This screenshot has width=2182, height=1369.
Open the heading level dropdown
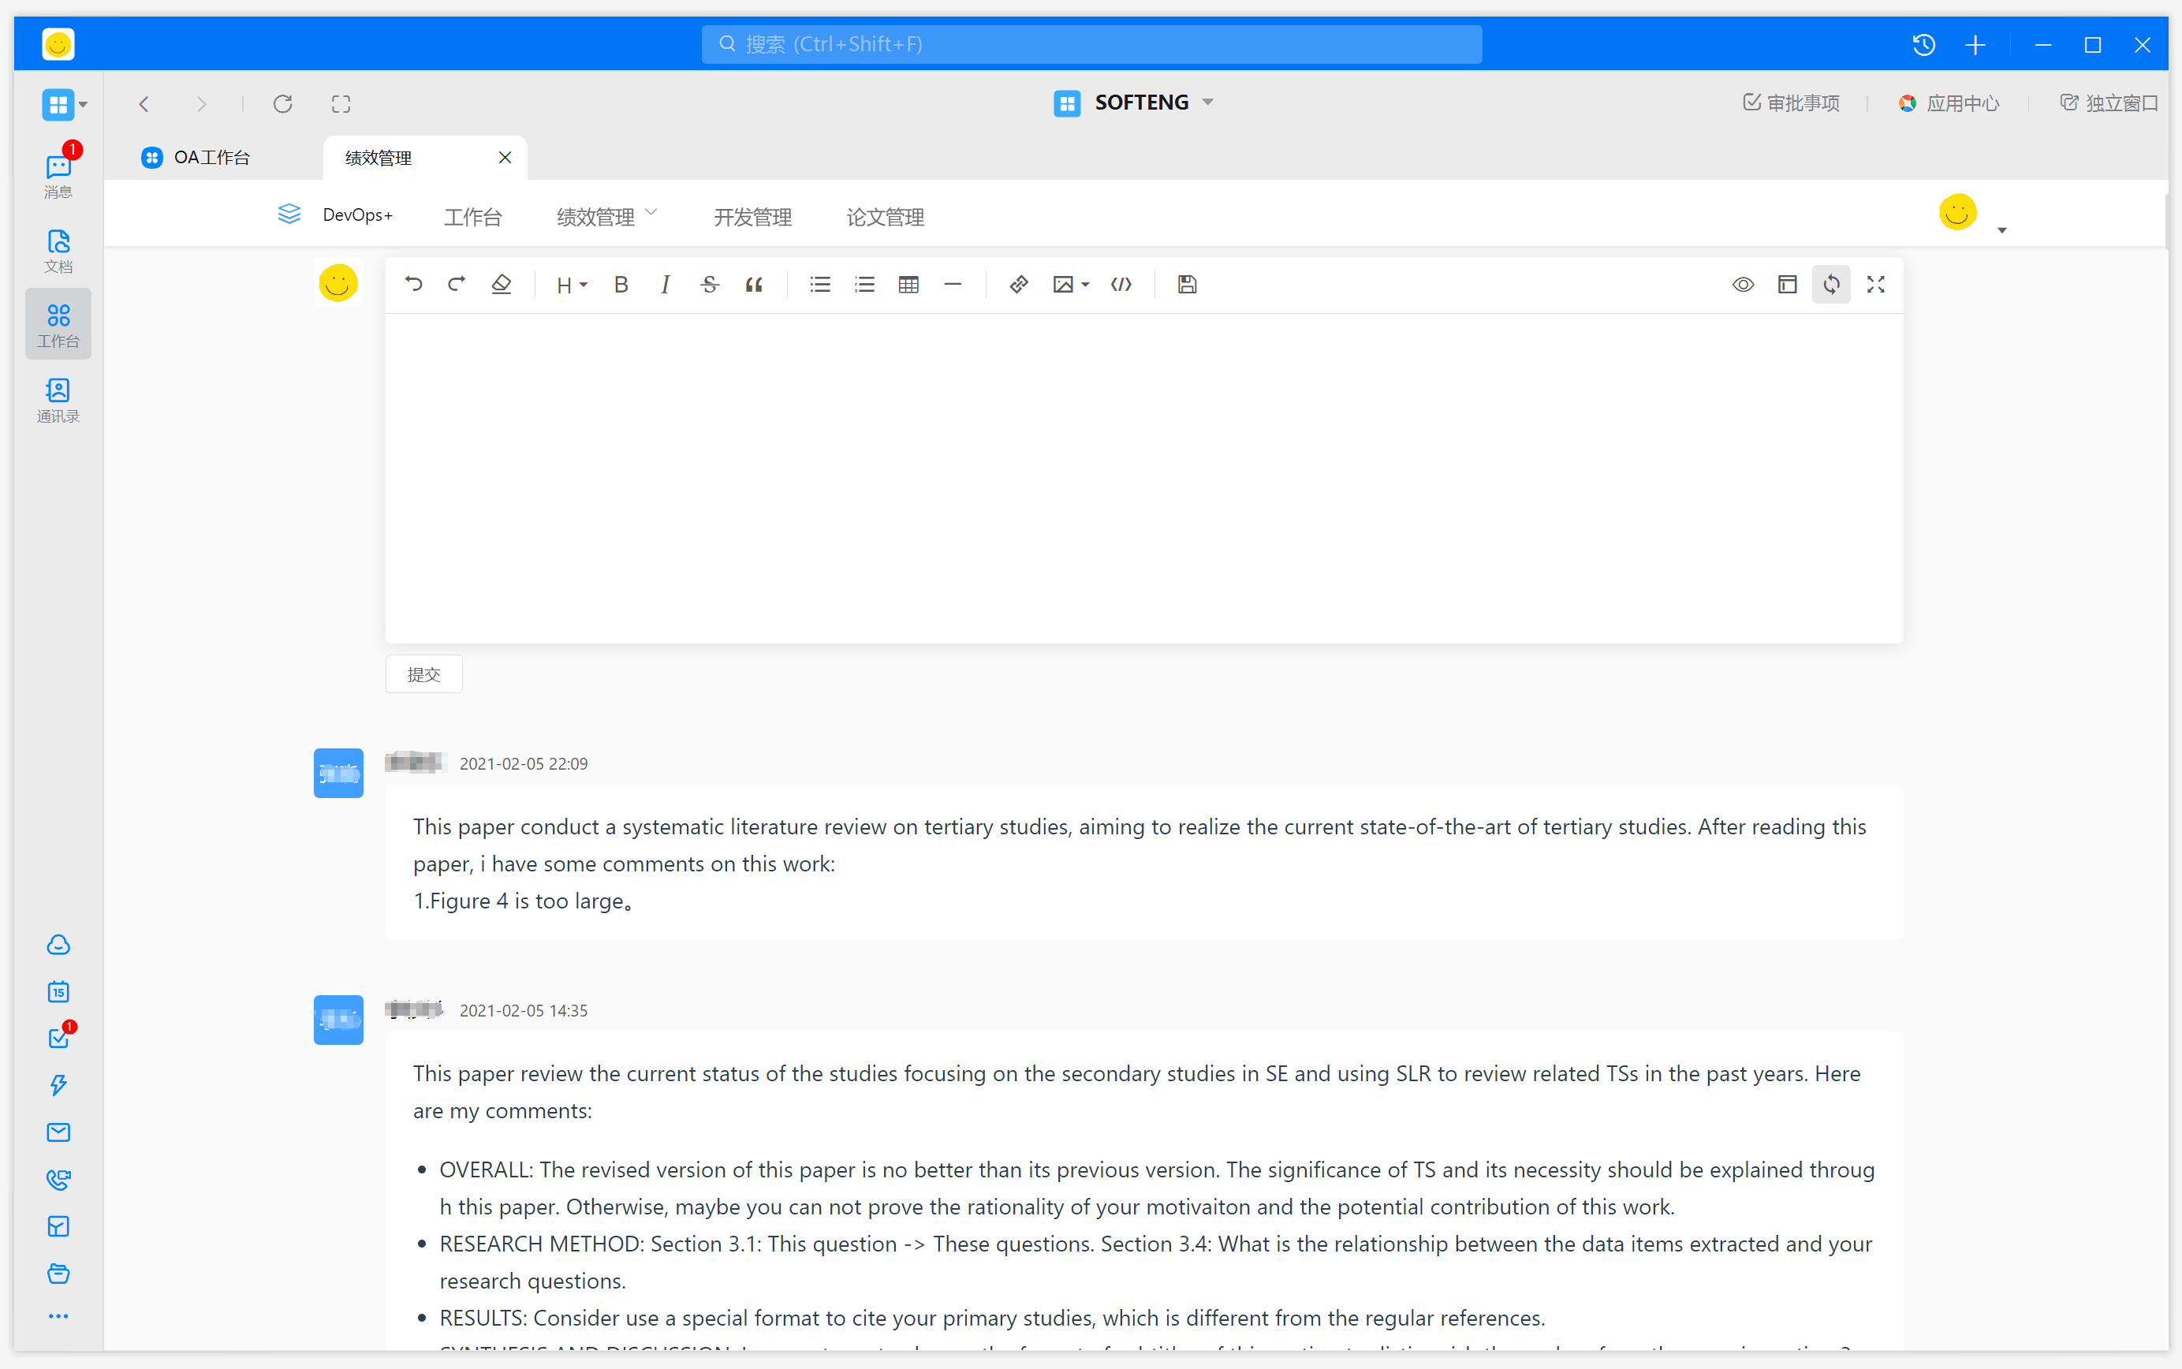coord(571,285)
